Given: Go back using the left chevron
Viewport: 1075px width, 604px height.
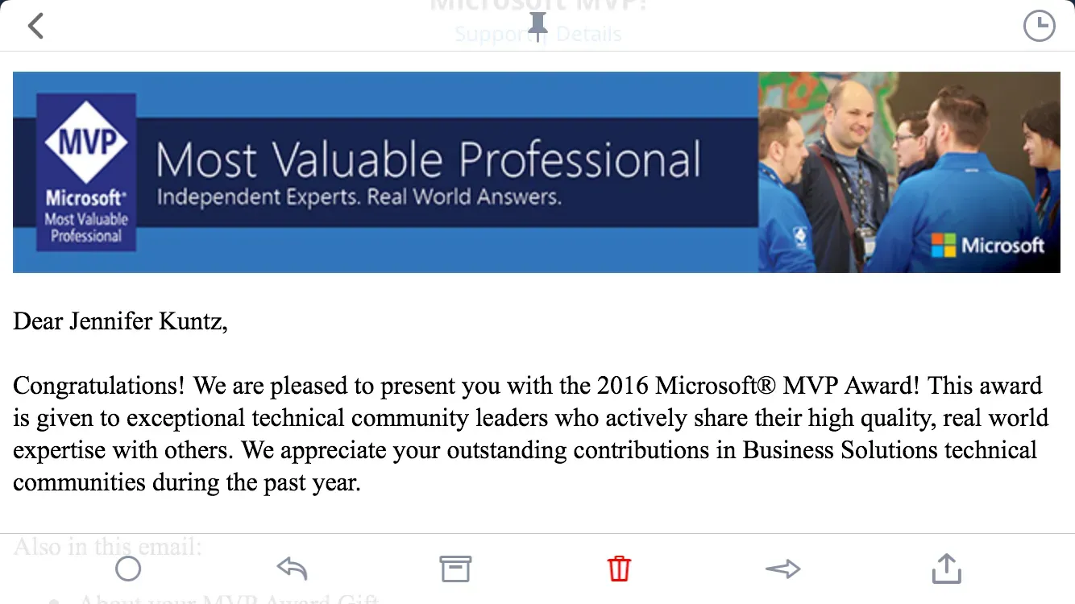Looking at the screenshot, I should 35,26.
